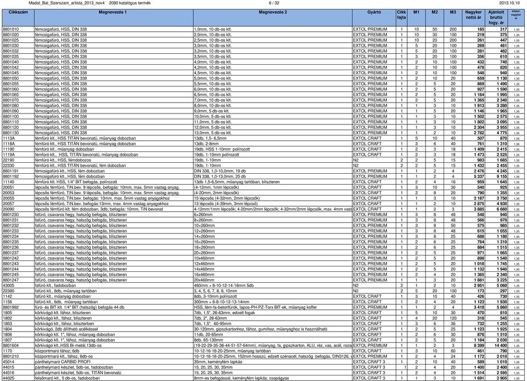The width and height of the screenshot is (527, 381).
Task: Select article number 22380
Action: tap(8, 291)
